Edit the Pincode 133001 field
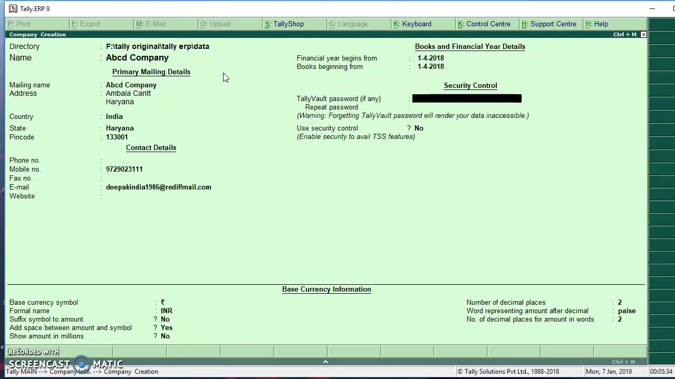The image size is (675, 379). pyautogui.click(x=117, y=137)
